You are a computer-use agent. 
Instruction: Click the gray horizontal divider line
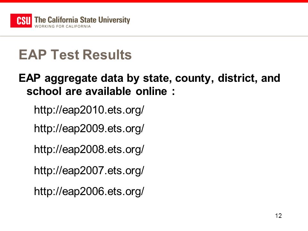point(154,36)
